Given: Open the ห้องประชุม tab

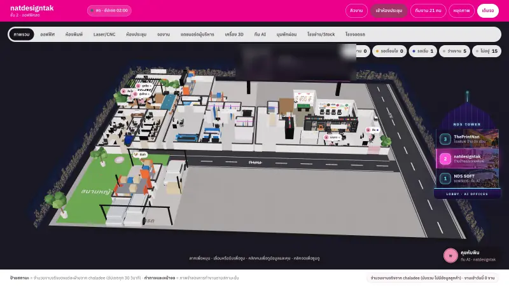Looking at the screenshot, I should tap(136, 34).
